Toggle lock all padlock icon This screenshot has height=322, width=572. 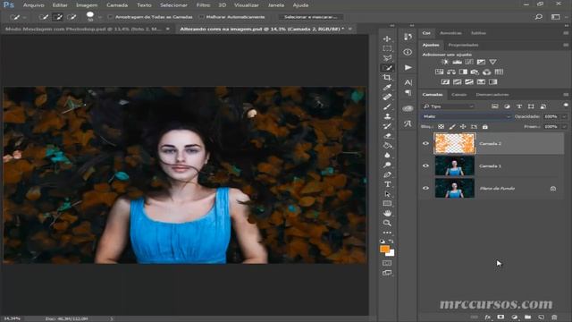pos(484,127)
